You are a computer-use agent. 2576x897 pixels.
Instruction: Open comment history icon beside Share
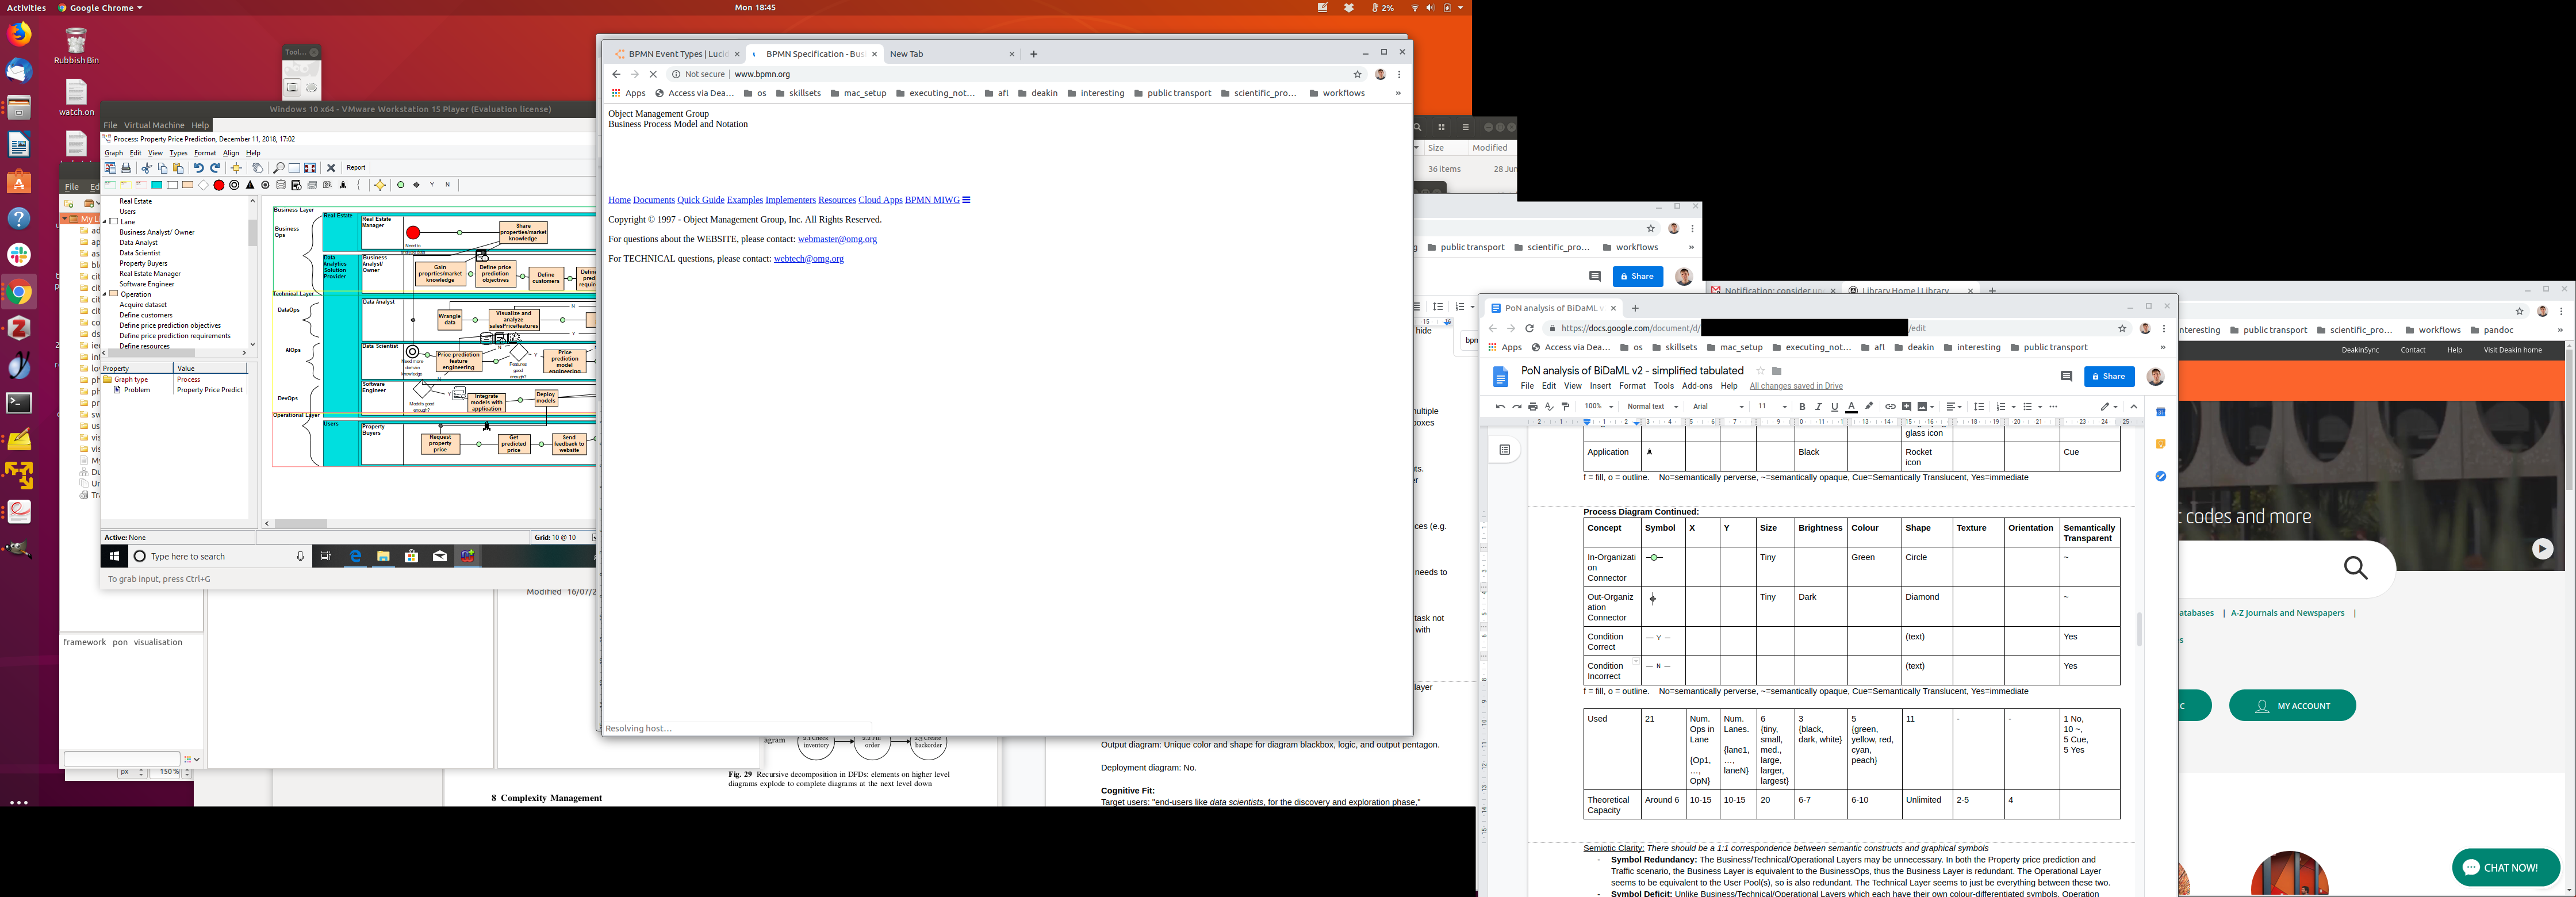coord(2066,376)
